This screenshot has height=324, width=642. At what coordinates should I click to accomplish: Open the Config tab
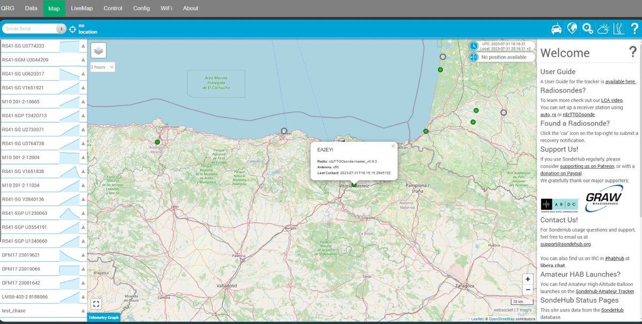[x=142, y=8]
